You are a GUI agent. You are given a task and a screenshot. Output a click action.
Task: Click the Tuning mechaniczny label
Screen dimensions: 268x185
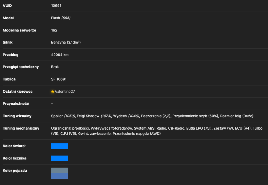tap(21, 128)
